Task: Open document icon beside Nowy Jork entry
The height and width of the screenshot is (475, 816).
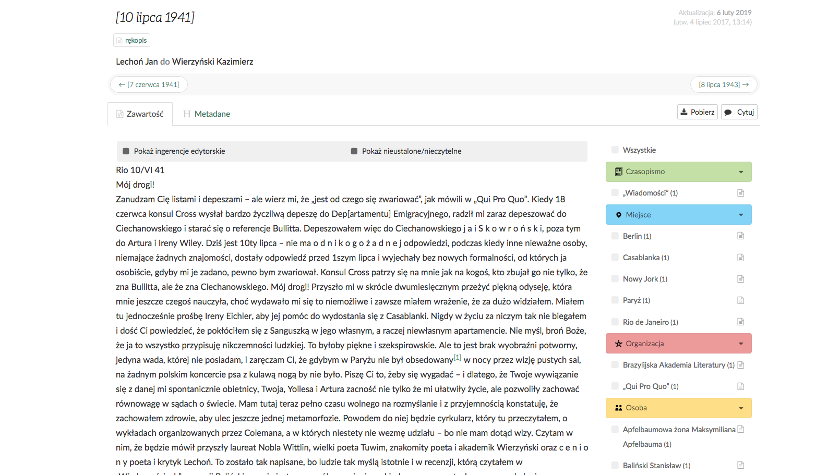Action: (740, 279)
